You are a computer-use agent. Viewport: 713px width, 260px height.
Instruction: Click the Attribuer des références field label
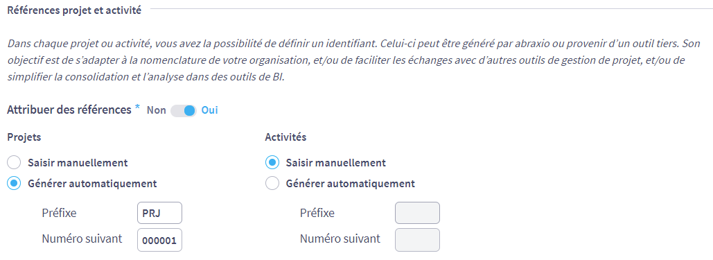[x=69, y=110]
